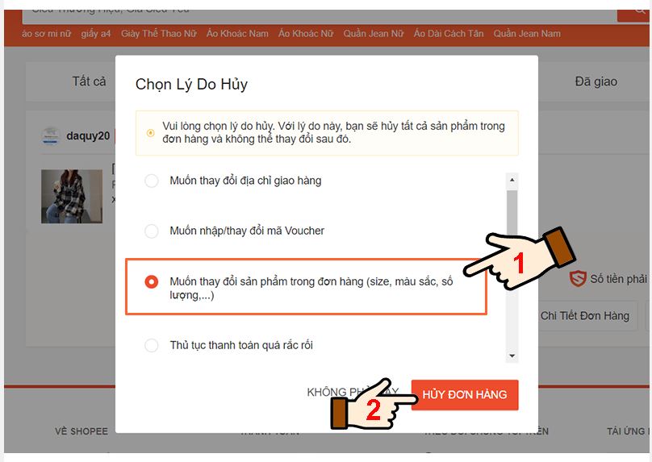Click the 'Giày Thể Thao Nữ' suggested search link
Image resolution: width=652 pixels, height=462 pixels.
click(157, 34)
